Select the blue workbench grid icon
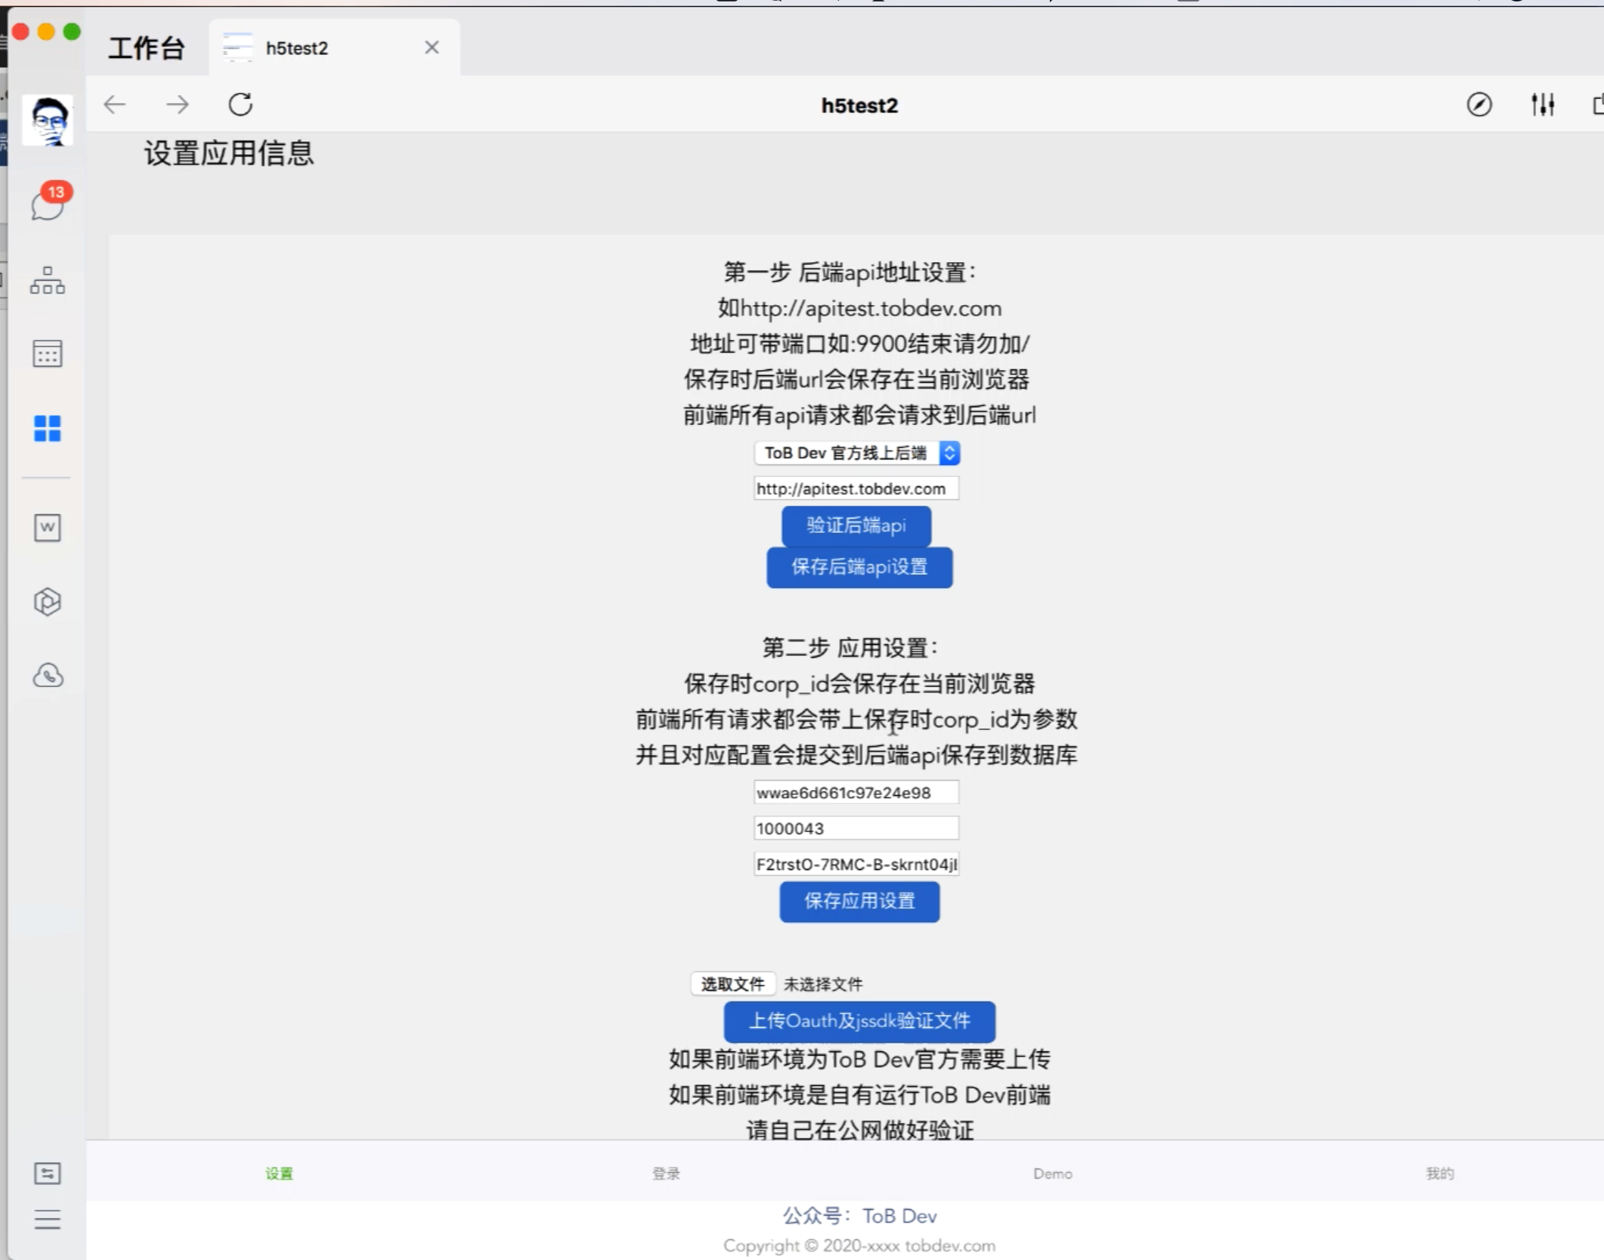The width and height of the screenshot is (1604, 1260). point(47,428)
